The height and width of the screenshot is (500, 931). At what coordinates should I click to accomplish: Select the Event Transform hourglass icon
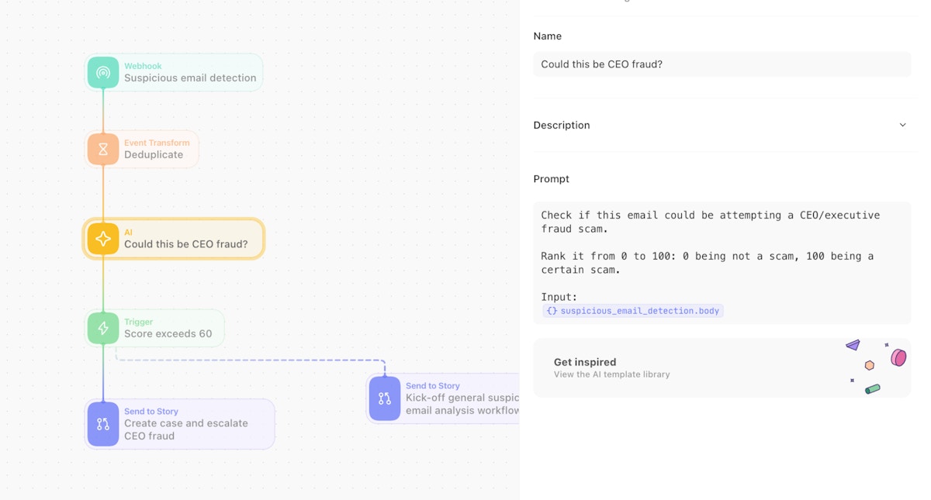103,149
